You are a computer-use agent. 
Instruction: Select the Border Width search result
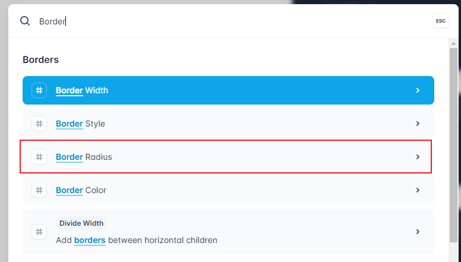(228, 90)
